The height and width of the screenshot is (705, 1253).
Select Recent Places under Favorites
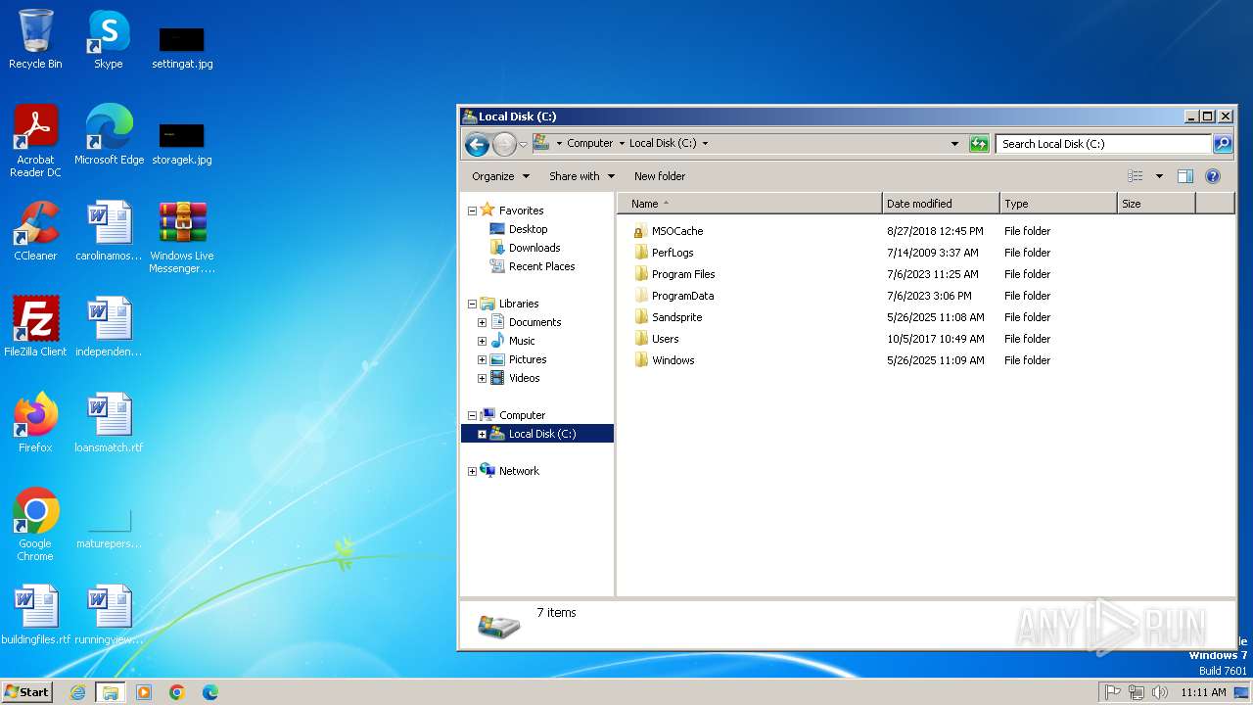pyautogui.click(x=541, y=266)
